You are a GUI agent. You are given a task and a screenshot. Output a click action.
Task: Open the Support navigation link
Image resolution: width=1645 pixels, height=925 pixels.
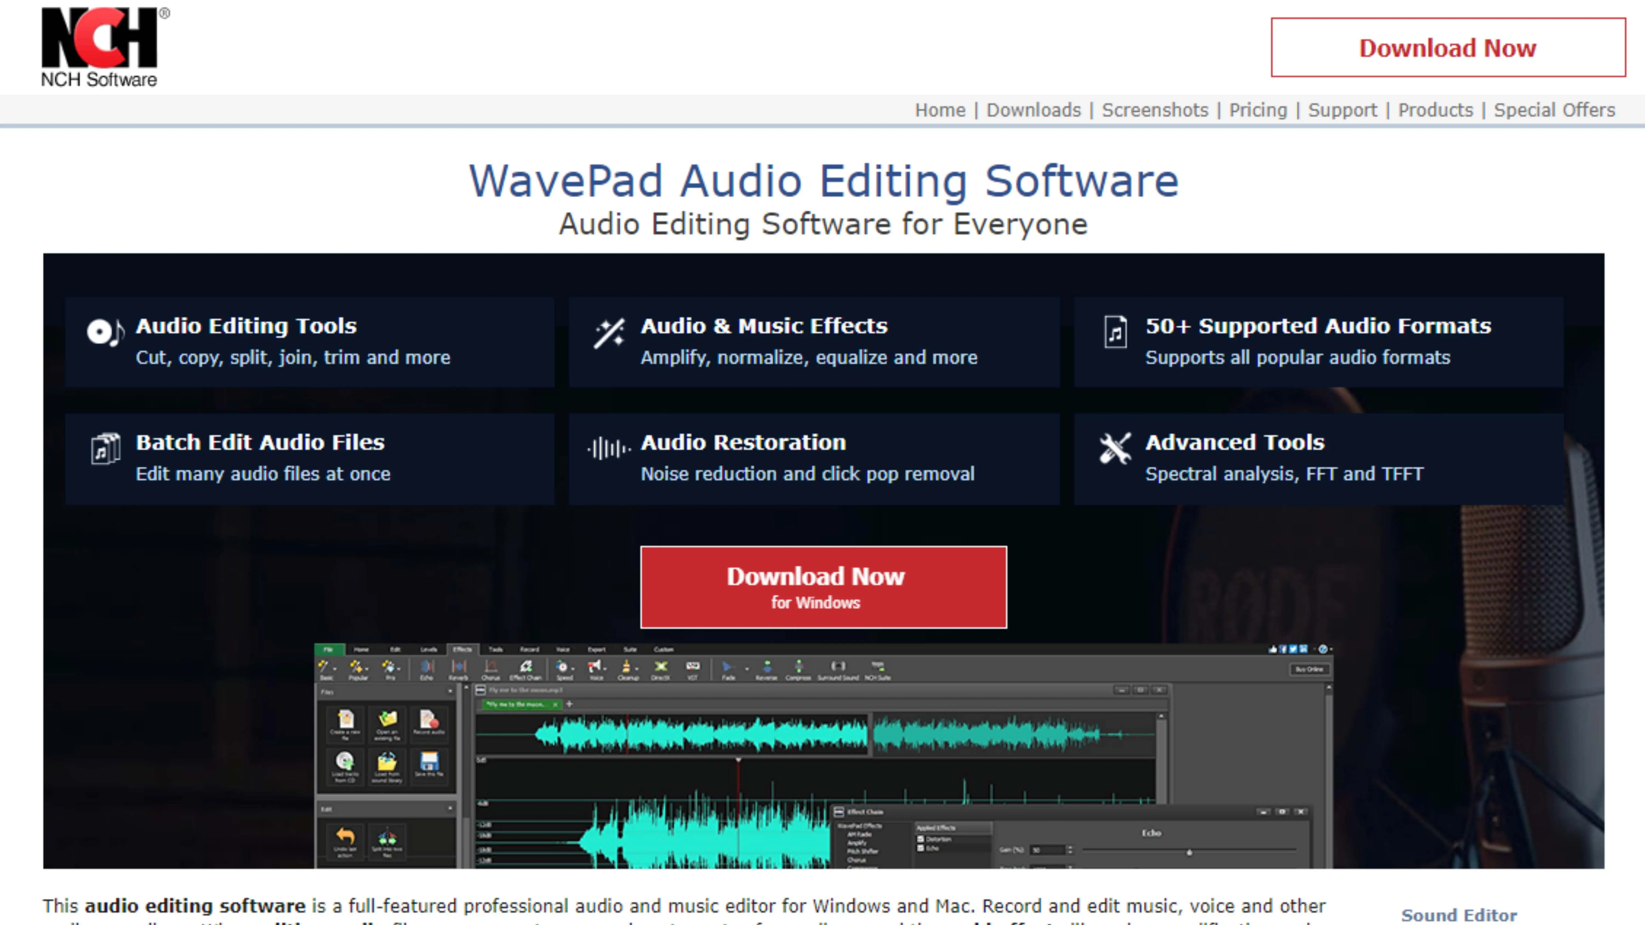click(1342, 110)
